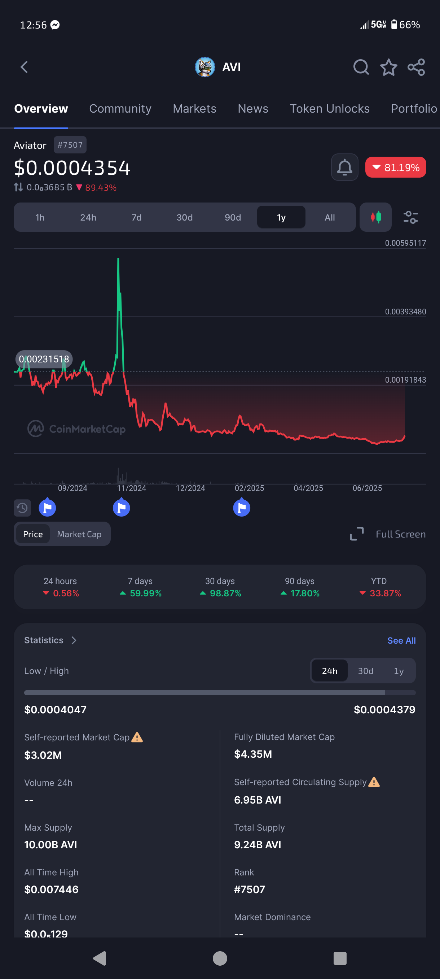Select the 1h chart range
Image resolution: width=440 pixels, height=979 pixels.
tap(40, 217)
